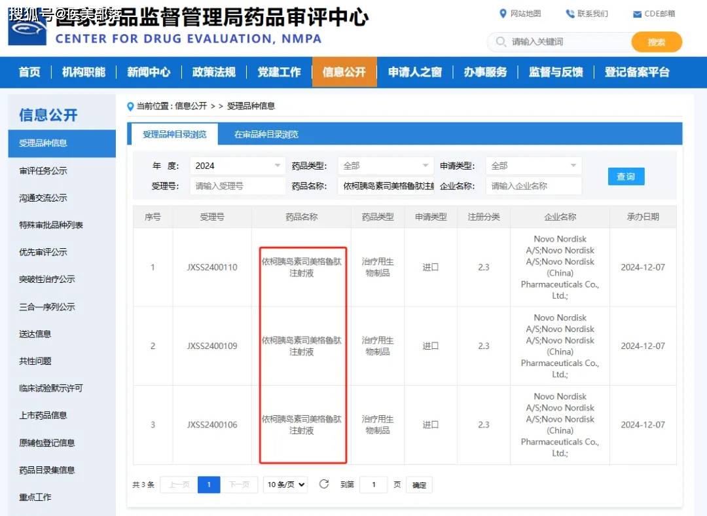The width and height of the screenshot is (707, 516).
Task: Select acceptance number JXSS2400110
Action: tap(212, 267)
